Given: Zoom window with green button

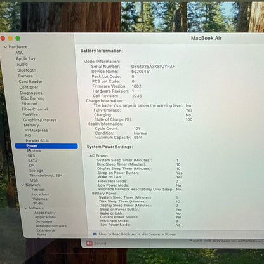Looking at the screenshot, I should tap(18, 38).
